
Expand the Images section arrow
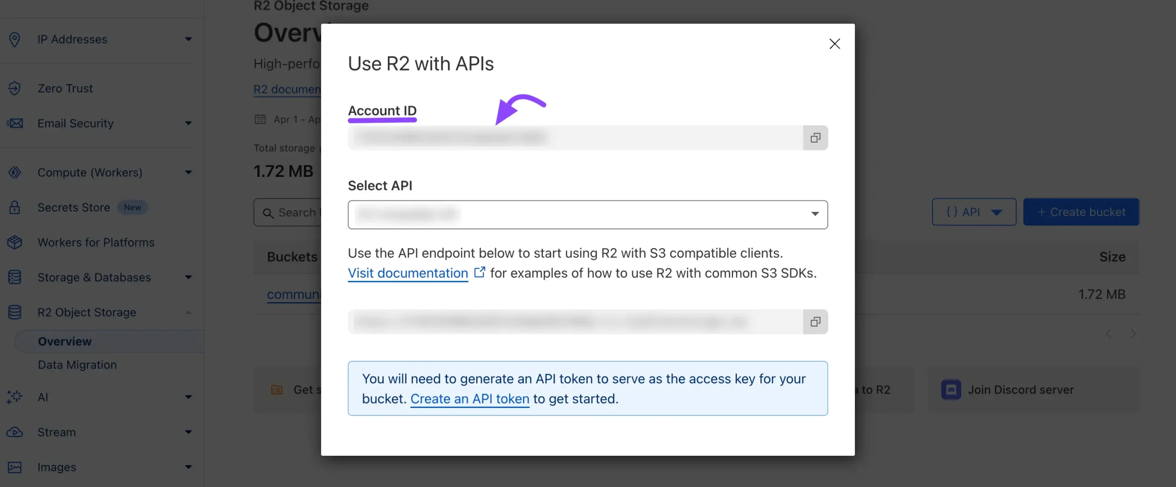[188, 467]
